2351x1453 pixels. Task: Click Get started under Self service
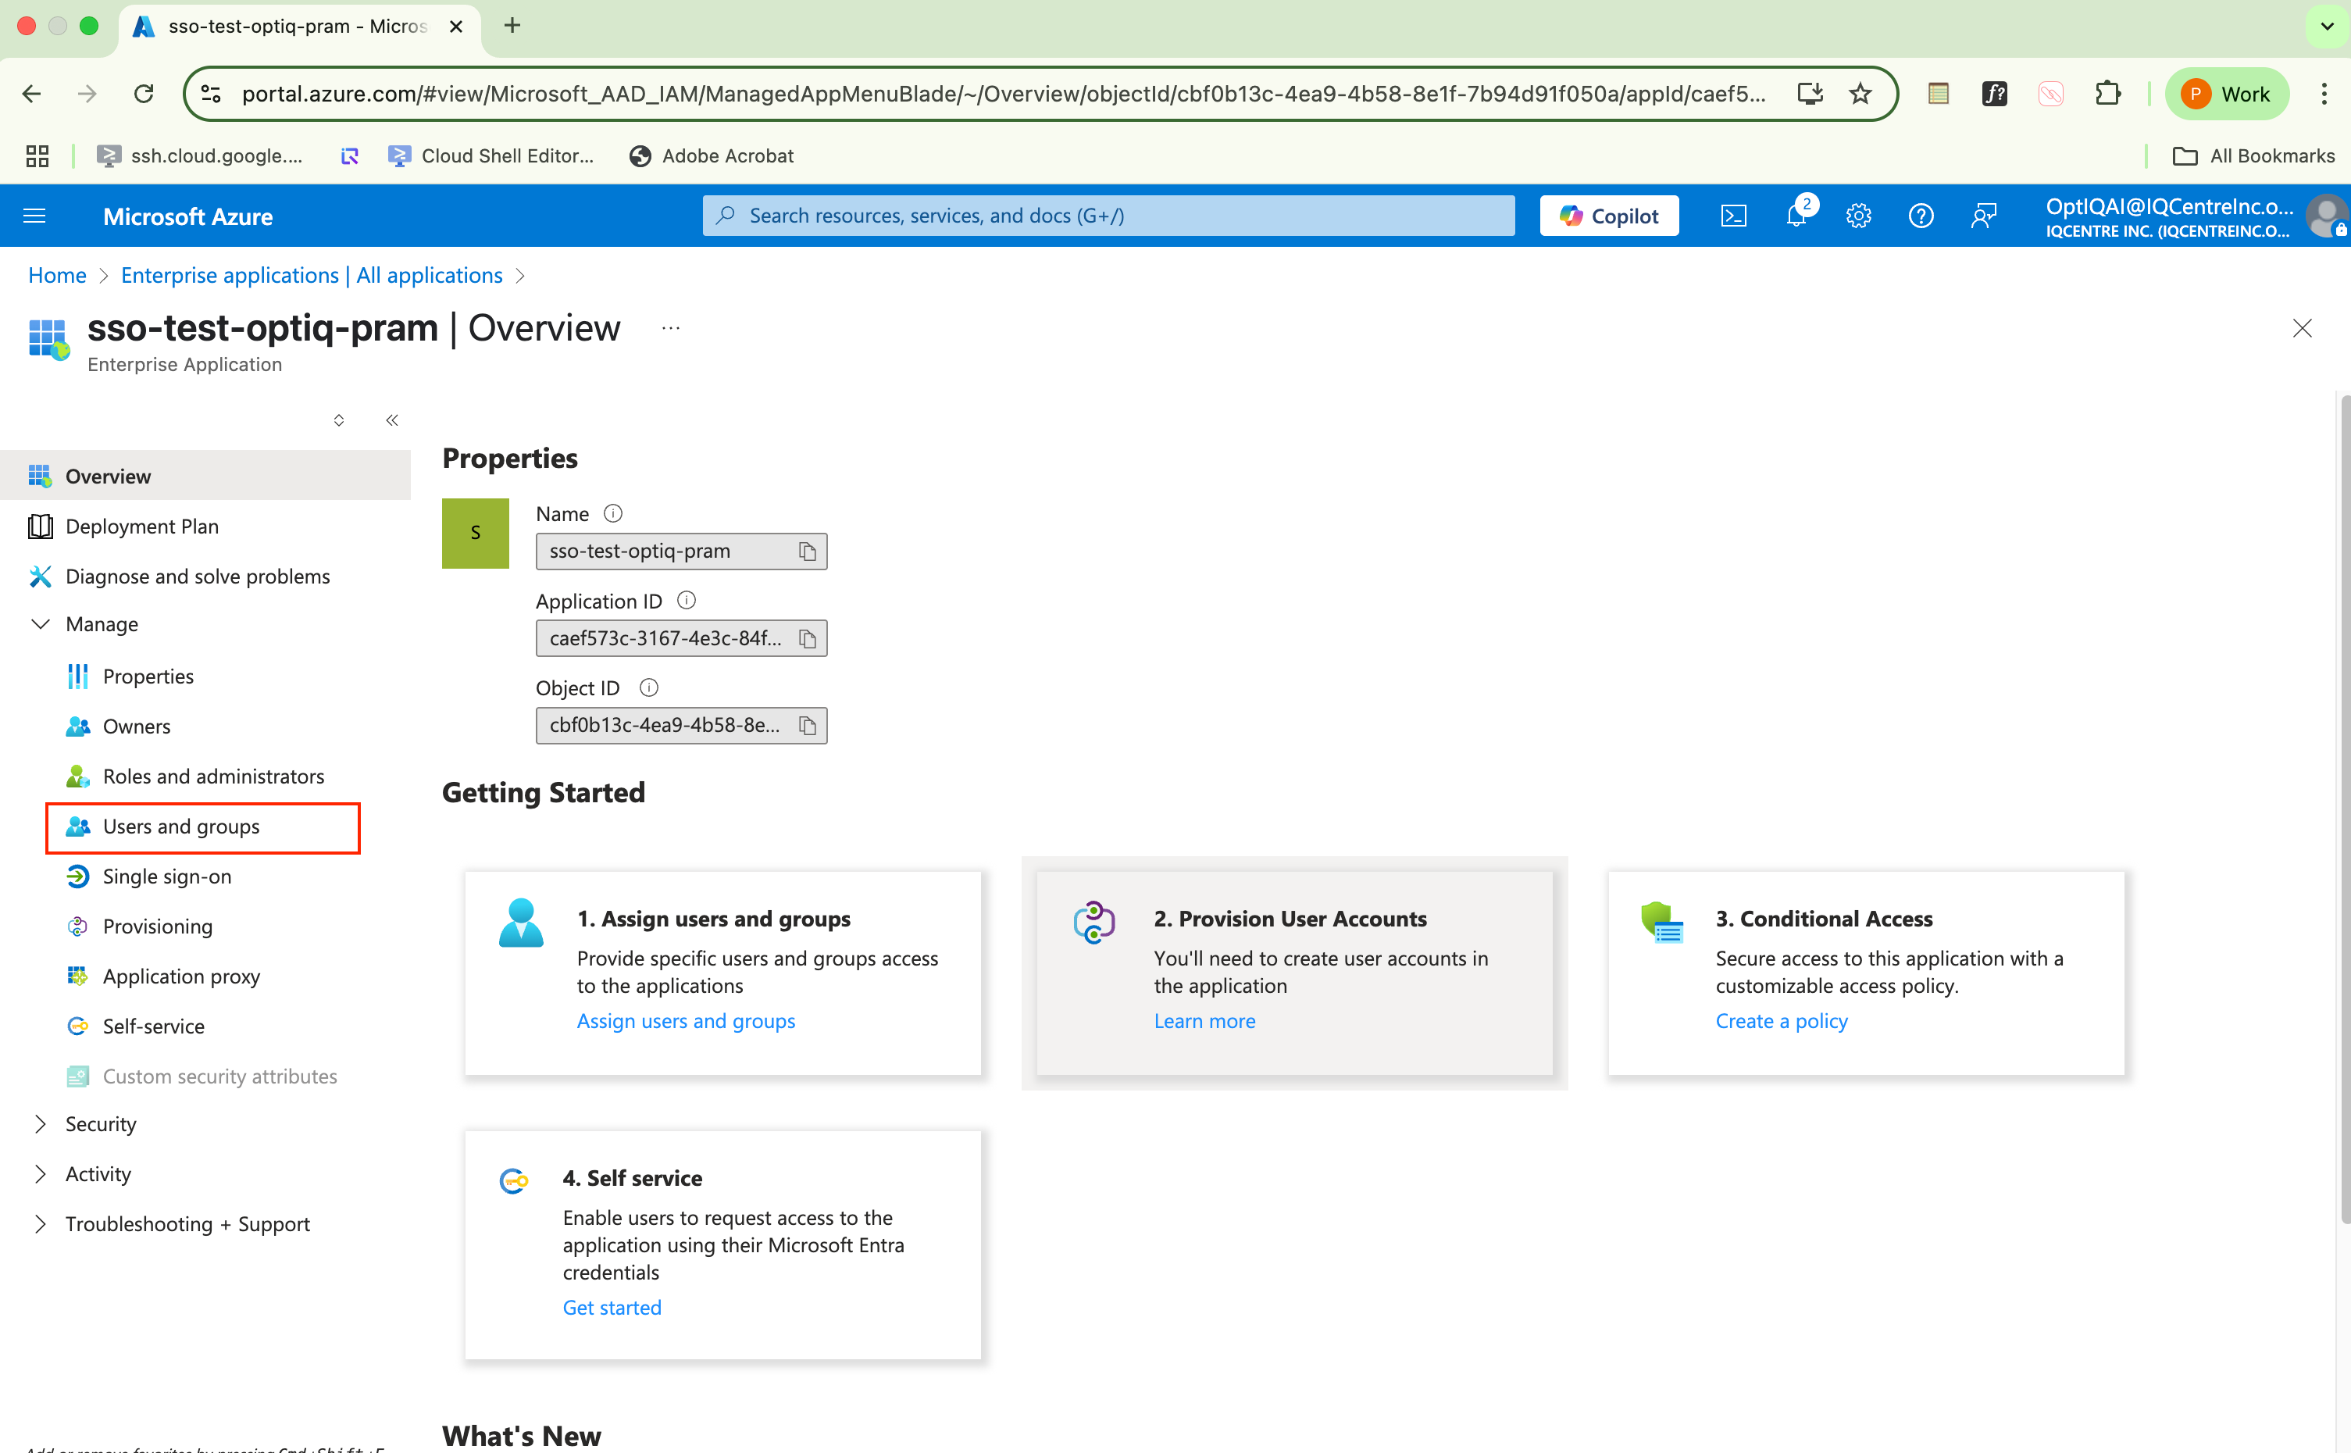click(612, 1308)
